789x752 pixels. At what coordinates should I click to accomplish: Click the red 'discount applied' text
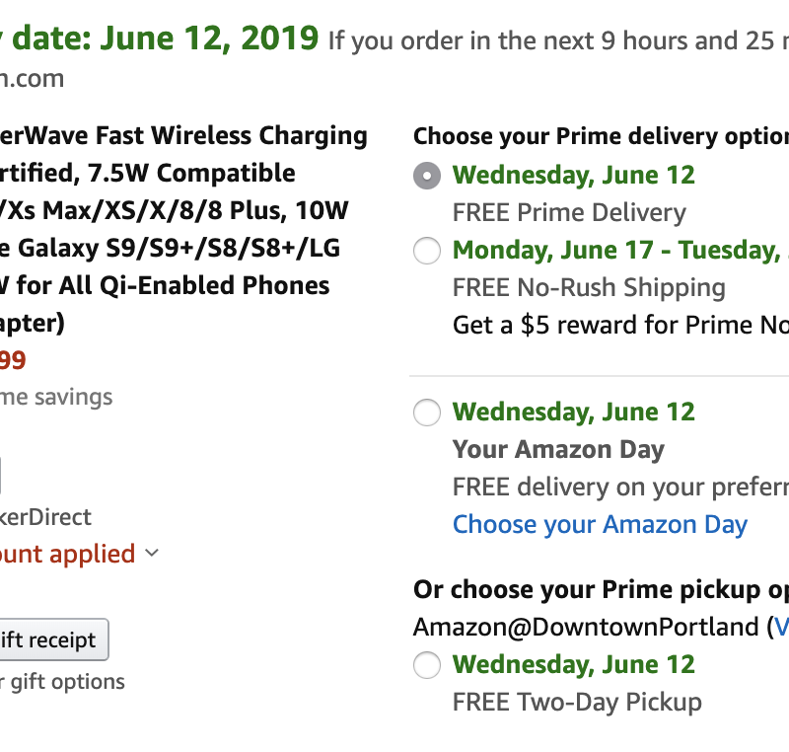click(67, 554)
